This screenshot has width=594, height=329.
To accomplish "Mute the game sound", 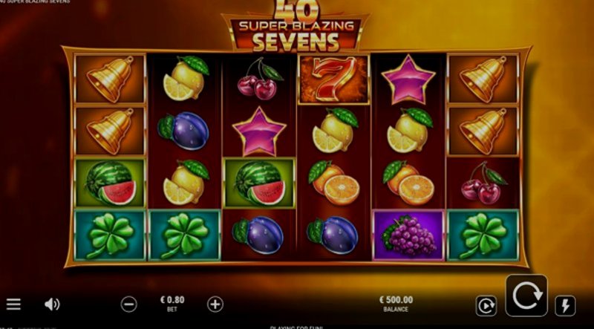I will (52, 304).
